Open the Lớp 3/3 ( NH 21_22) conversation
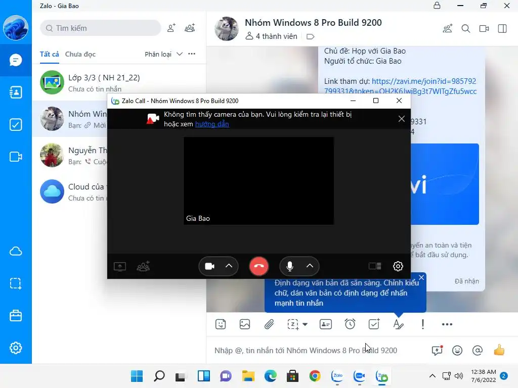 click(x=119, y=82)
